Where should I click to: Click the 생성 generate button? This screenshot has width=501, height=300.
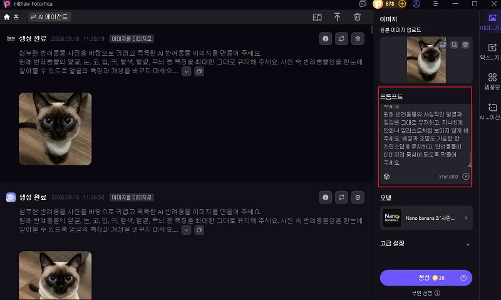pyautogui.click(x=426, y=278)
